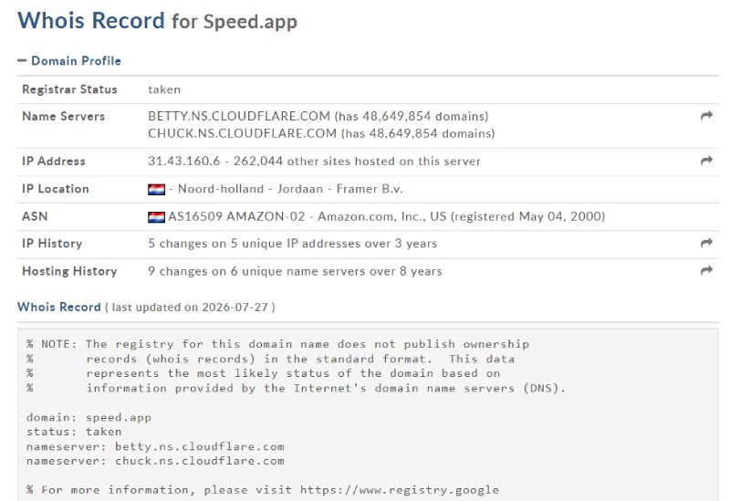Click the ASN label
This screenshot has width=730, height=501.
tap(35, 216)
